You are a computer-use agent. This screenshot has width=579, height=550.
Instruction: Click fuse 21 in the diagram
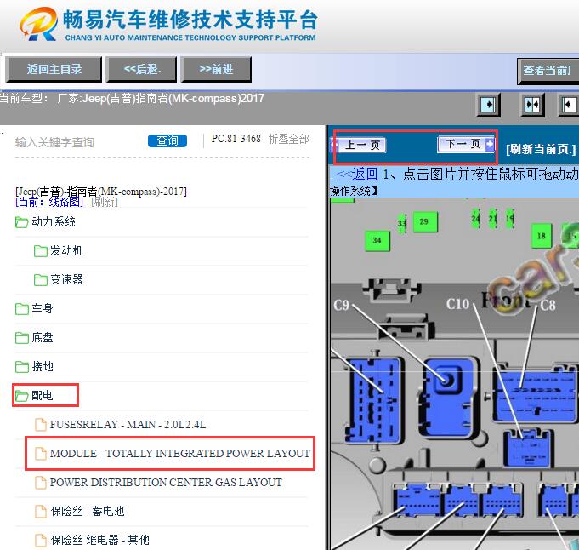click(492, 219)
